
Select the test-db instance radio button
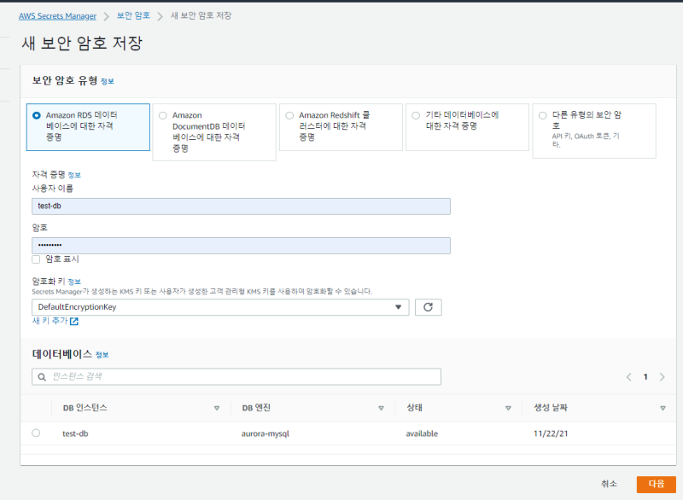point(36,433)
